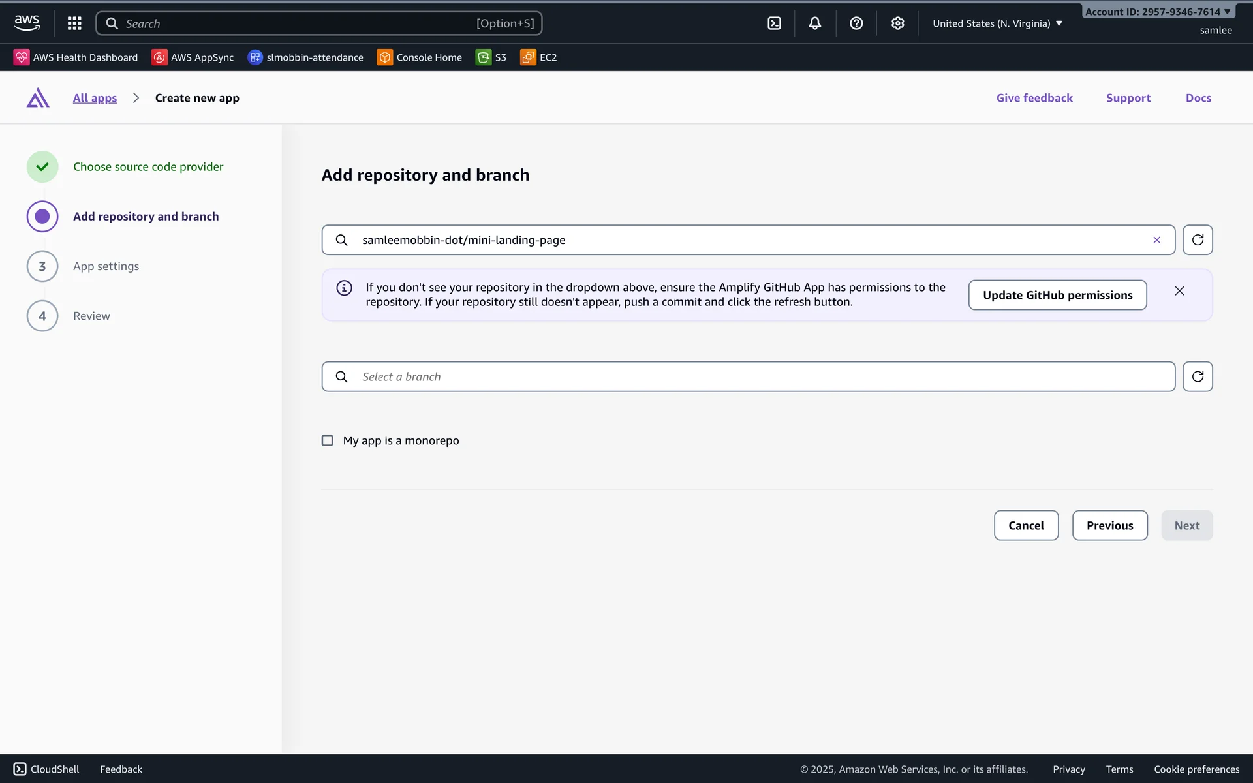Refresh the branch list
Screen dimensions: 1253x783
(x=1197, y=376)
